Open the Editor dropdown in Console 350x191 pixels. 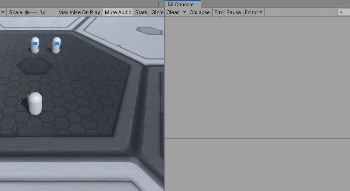click(253, 12)
